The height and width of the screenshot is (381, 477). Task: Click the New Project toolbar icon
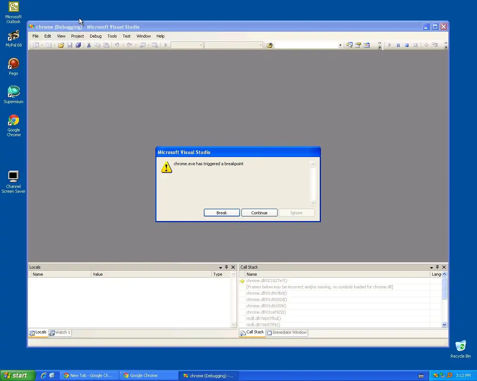36,45
